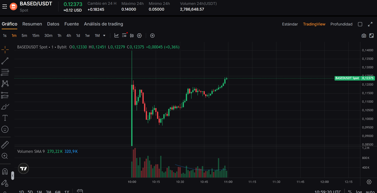Click the 11:00 time axis label

click(228, 182)
